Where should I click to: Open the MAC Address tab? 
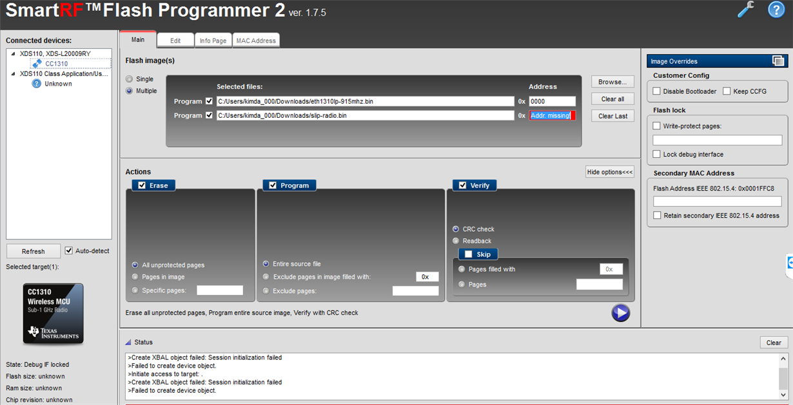pyautogui.click(x=256, y=41)
